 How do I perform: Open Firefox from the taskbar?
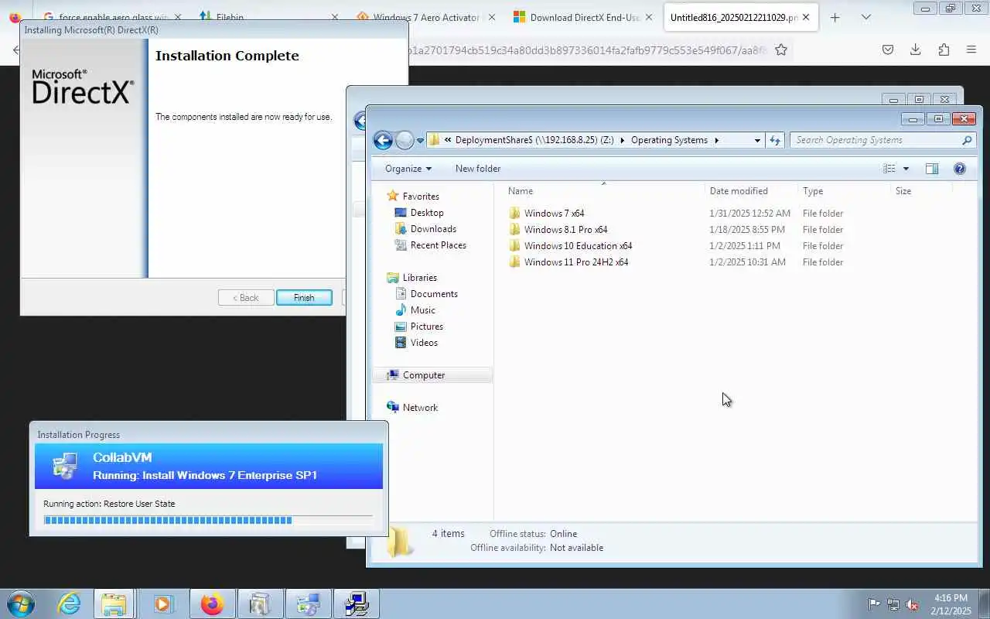tap(211, 604)
